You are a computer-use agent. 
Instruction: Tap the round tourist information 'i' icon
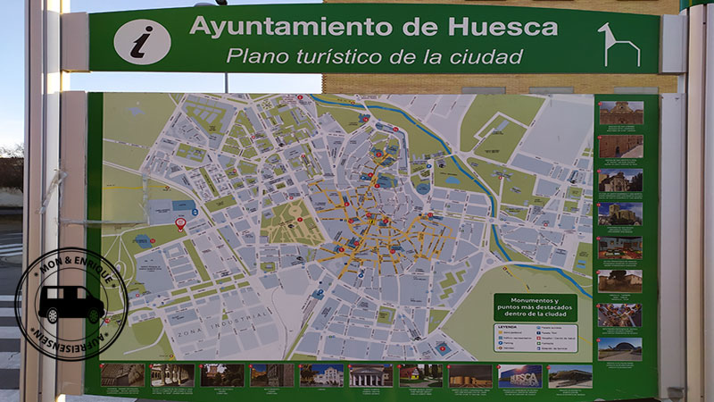coord(142,42)
